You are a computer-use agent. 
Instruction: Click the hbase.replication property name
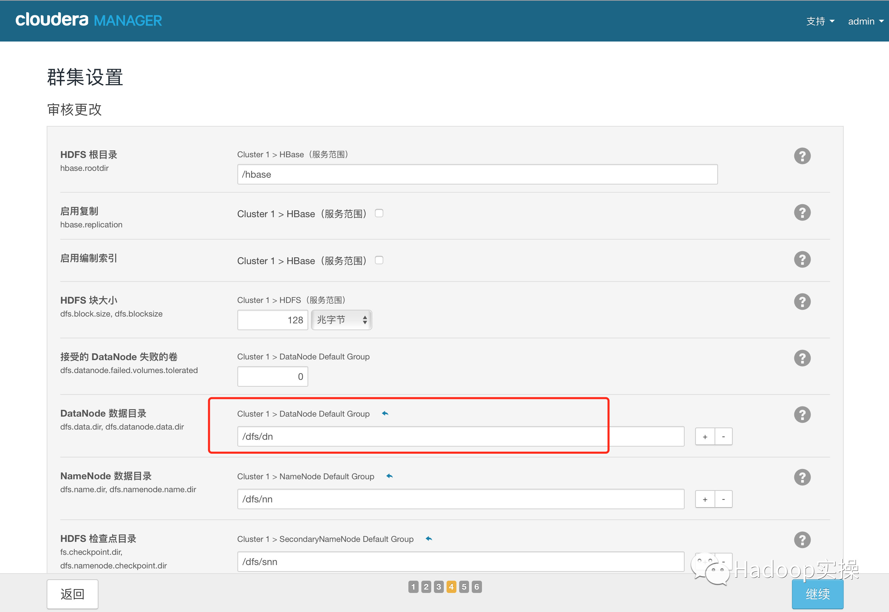(91, 225)
